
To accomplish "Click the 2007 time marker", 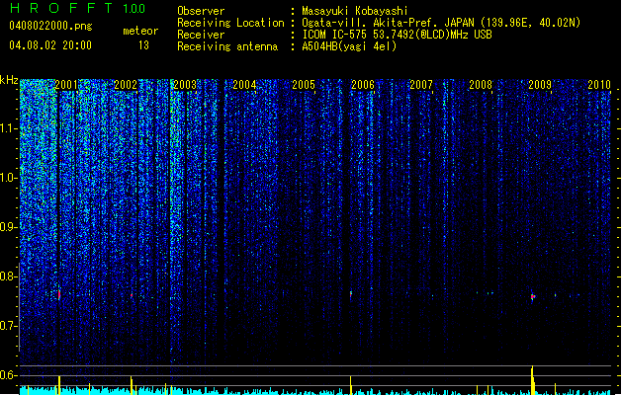I will pos(421,85).
